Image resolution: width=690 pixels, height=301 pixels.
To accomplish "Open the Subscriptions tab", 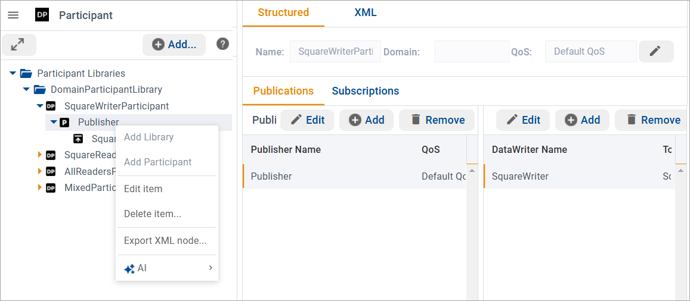I will click(x=365, y=91).
